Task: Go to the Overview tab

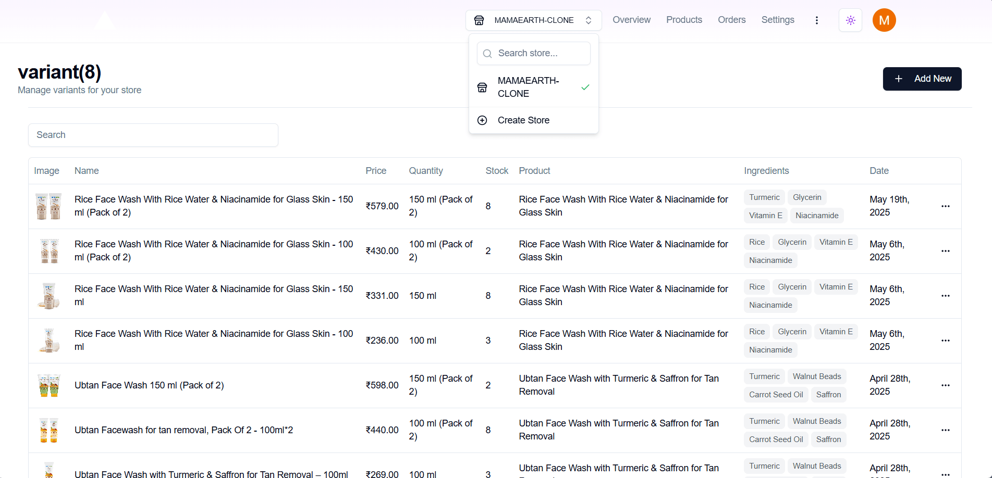Action: [631, 20]
